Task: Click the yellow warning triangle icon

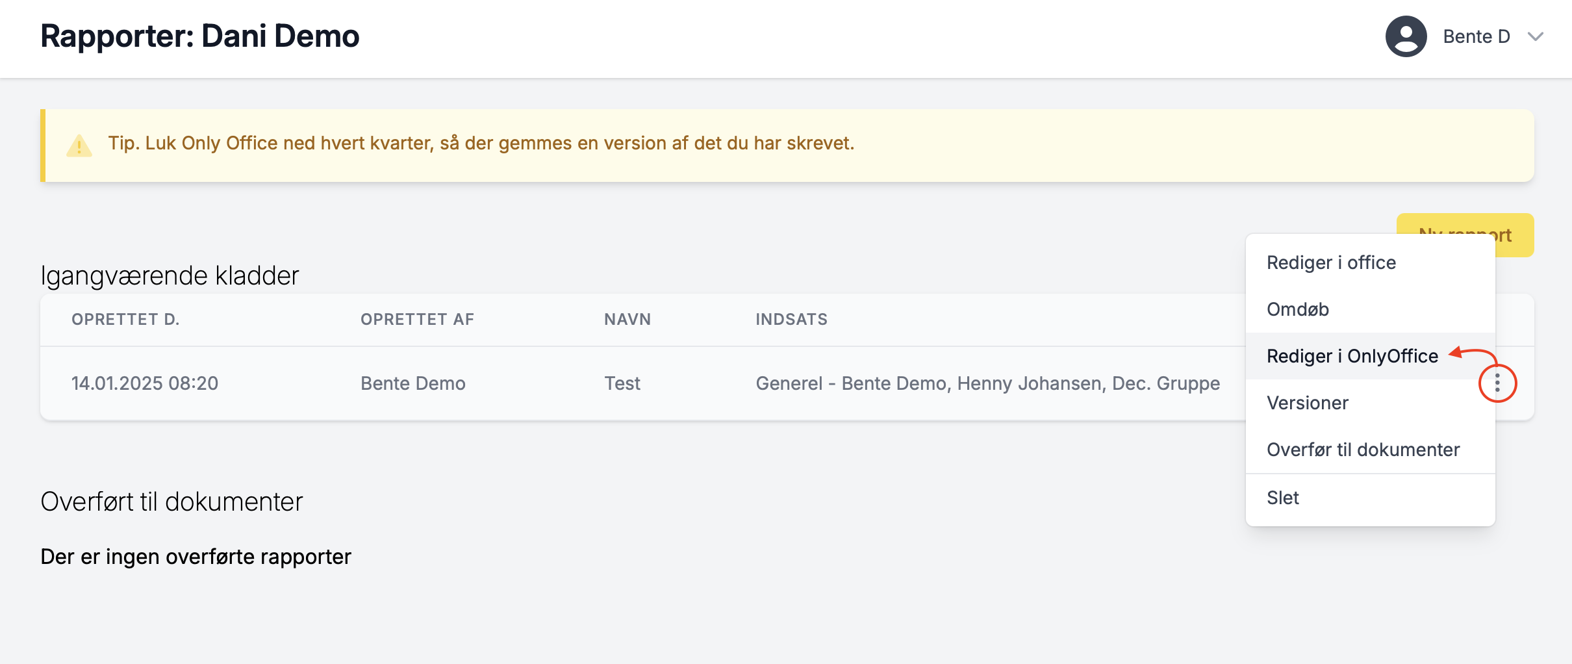Action: 79,145
